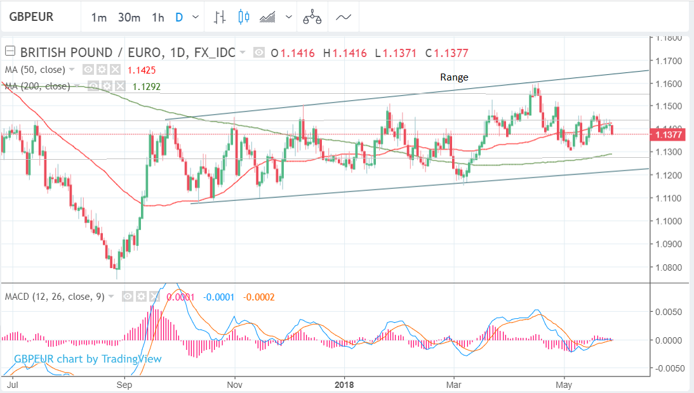Image resolution: width=694 pixels, height=393 pixels.
Task: Collapse the British Pound / Euro legend
Action: pos(10,51)
